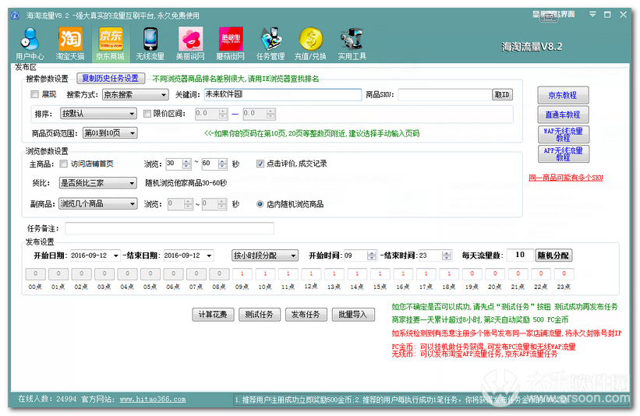
Task: Click the 充值/兑换 gold coin icon
Action: point(310,42)
